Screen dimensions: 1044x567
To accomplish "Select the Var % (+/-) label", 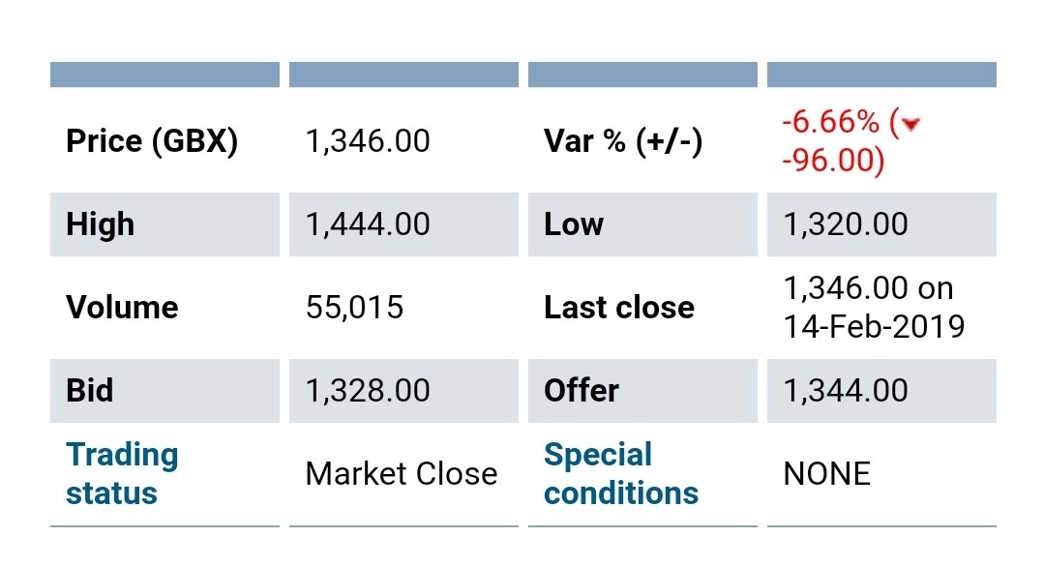I will (x=623, y=141).
